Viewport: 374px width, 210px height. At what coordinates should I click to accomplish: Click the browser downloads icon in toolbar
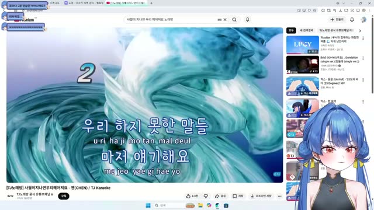[340, 10]
